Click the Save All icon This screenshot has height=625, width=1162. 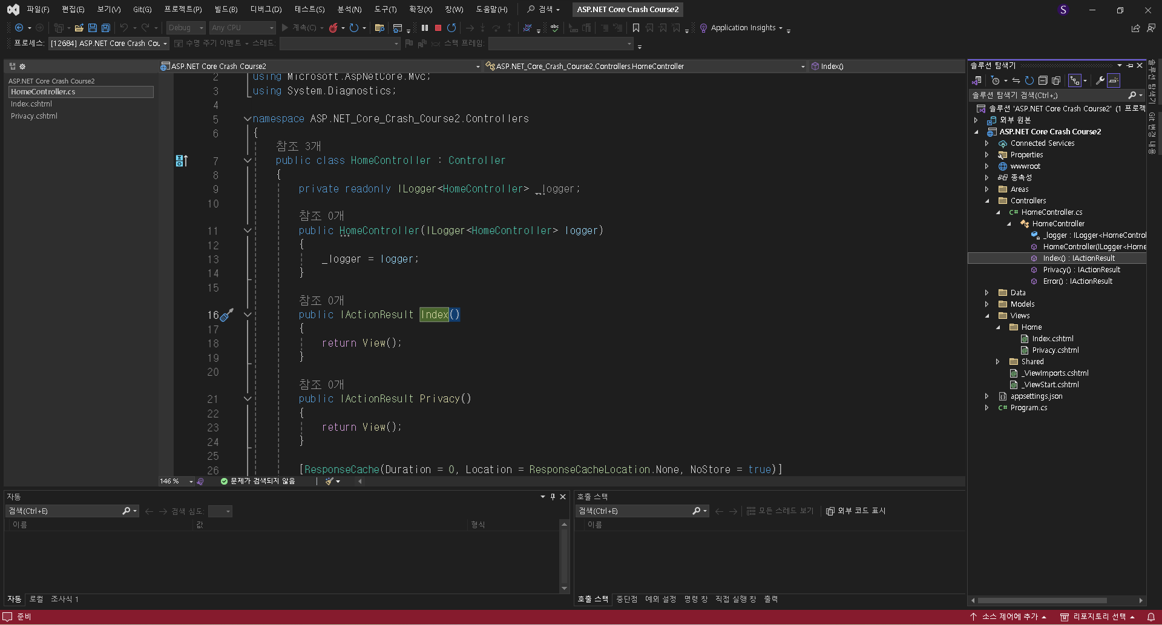point(105,28)
